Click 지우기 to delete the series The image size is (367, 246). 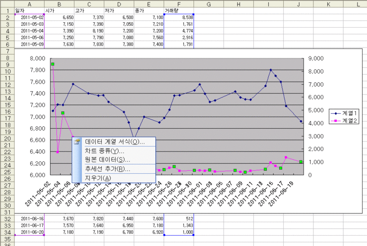(98, 178)
